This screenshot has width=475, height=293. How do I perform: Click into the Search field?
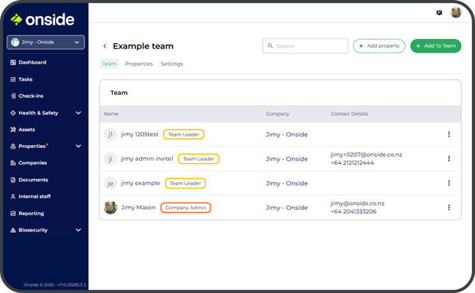tap(305, 46)
